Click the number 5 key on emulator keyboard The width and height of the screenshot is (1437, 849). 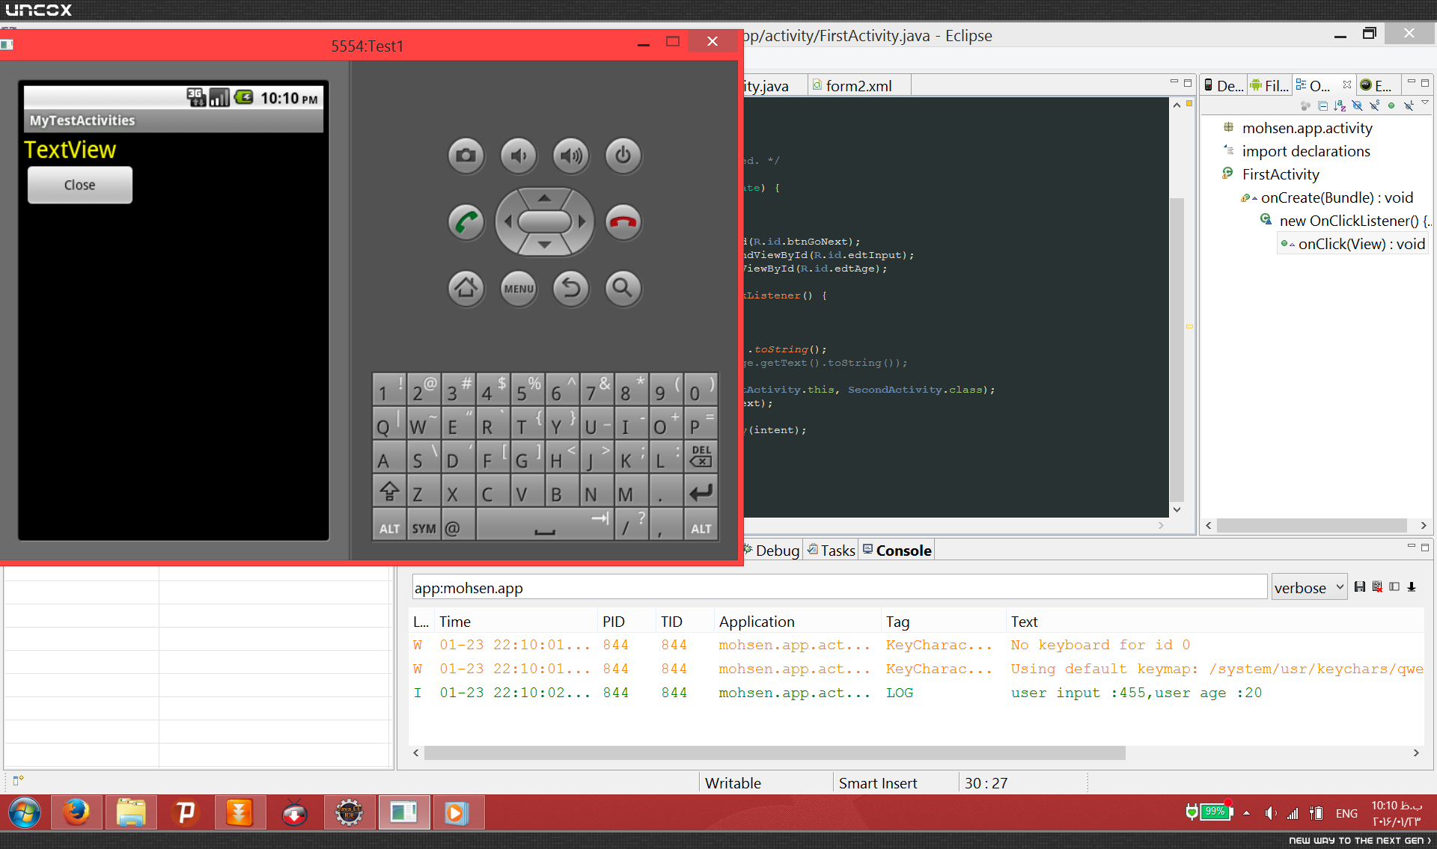pos(528,388)
